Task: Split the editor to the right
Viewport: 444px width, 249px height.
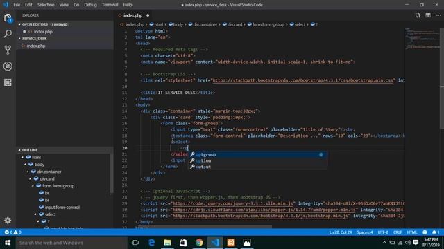Action: click(428, 15)
